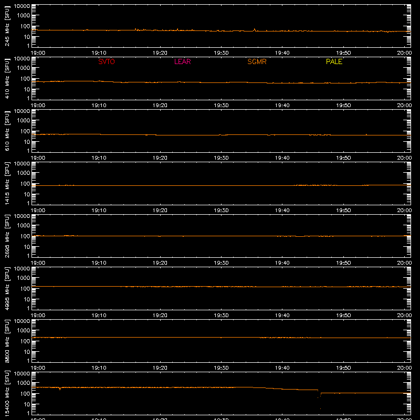Viewport: 420px width, 420px height.
Task: Click the 1000 label on 2695 MHz axis
Action: pos(24,225)
